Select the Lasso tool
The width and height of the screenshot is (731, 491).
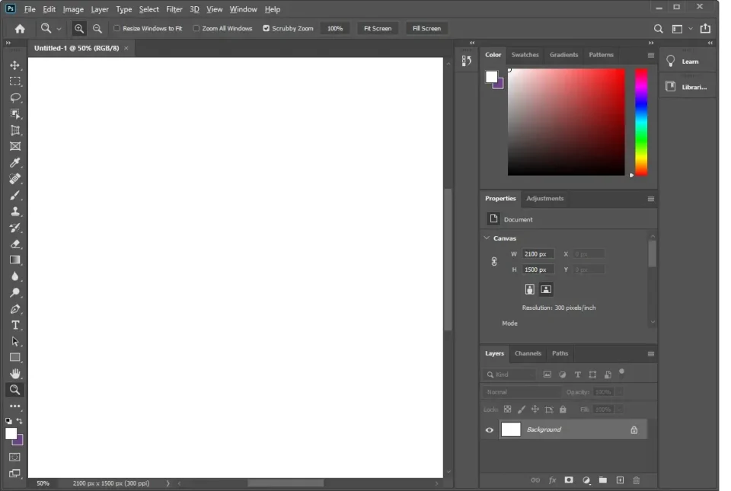[x=14, y=97]
